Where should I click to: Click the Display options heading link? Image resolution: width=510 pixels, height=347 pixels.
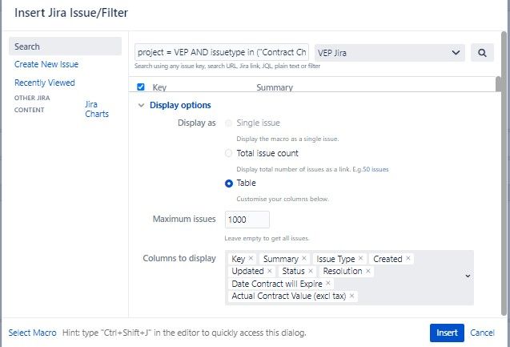[x=180, y=105]
